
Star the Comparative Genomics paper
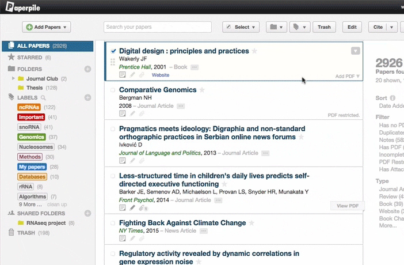pyautogui.click(x=202, y=90)
